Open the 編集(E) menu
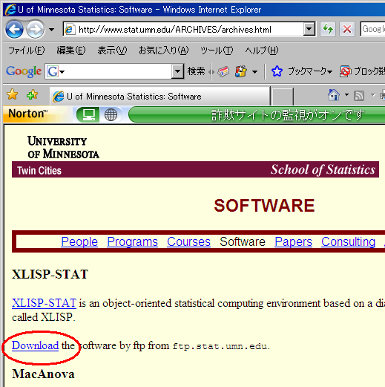The image size is (385, 387). tap(71, 51)
